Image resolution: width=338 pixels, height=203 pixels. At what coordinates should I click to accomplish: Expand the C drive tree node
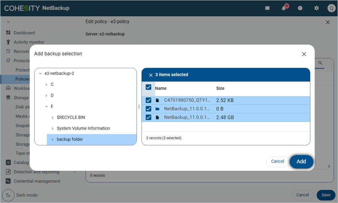(x=46, y=85)
